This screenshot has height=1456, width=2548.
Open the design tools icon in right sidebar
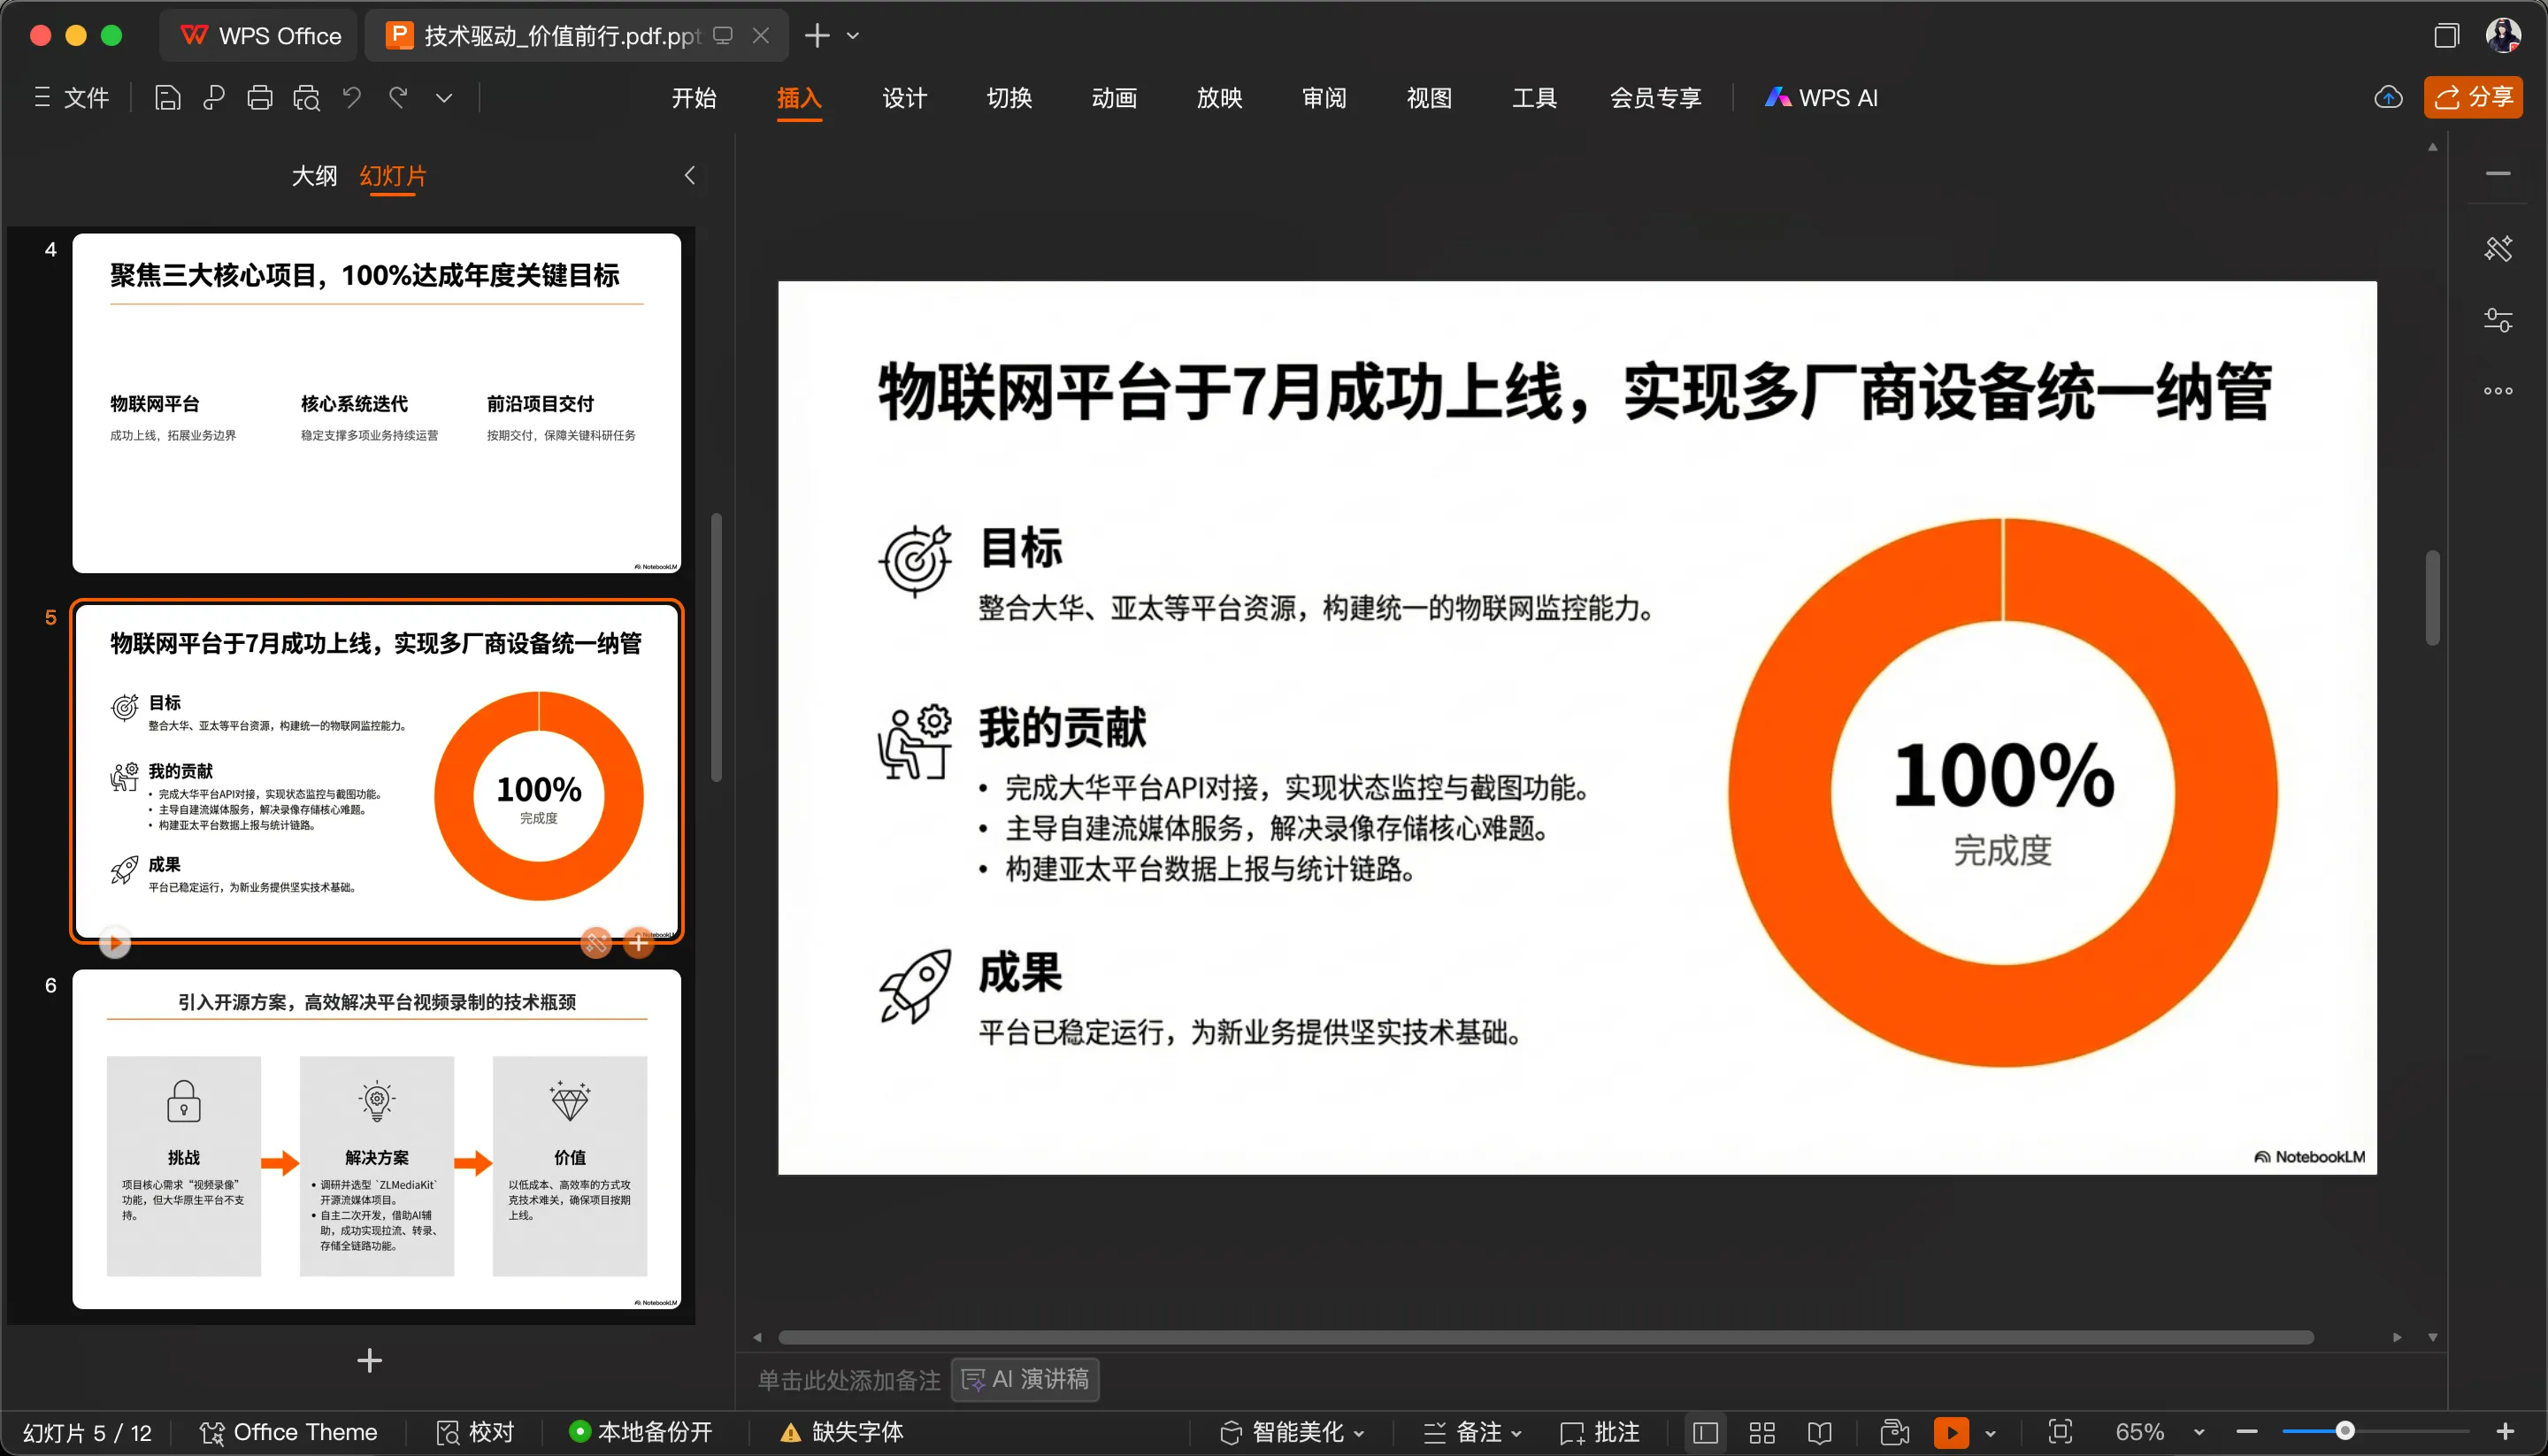tap(2498, 248)
